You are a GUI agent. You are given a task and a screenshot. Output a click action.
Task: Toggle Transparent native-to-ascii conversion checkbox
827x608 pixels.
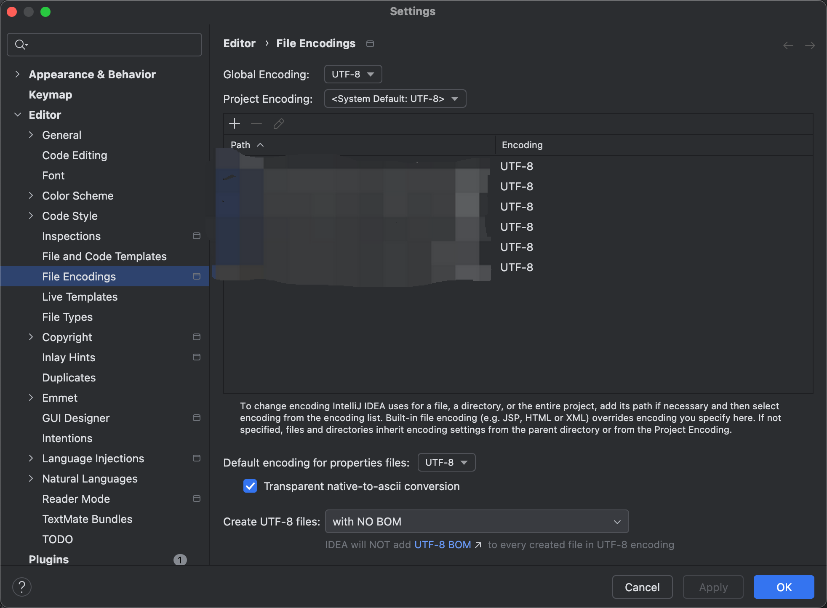pyautogui.click(x=250, y=486)
